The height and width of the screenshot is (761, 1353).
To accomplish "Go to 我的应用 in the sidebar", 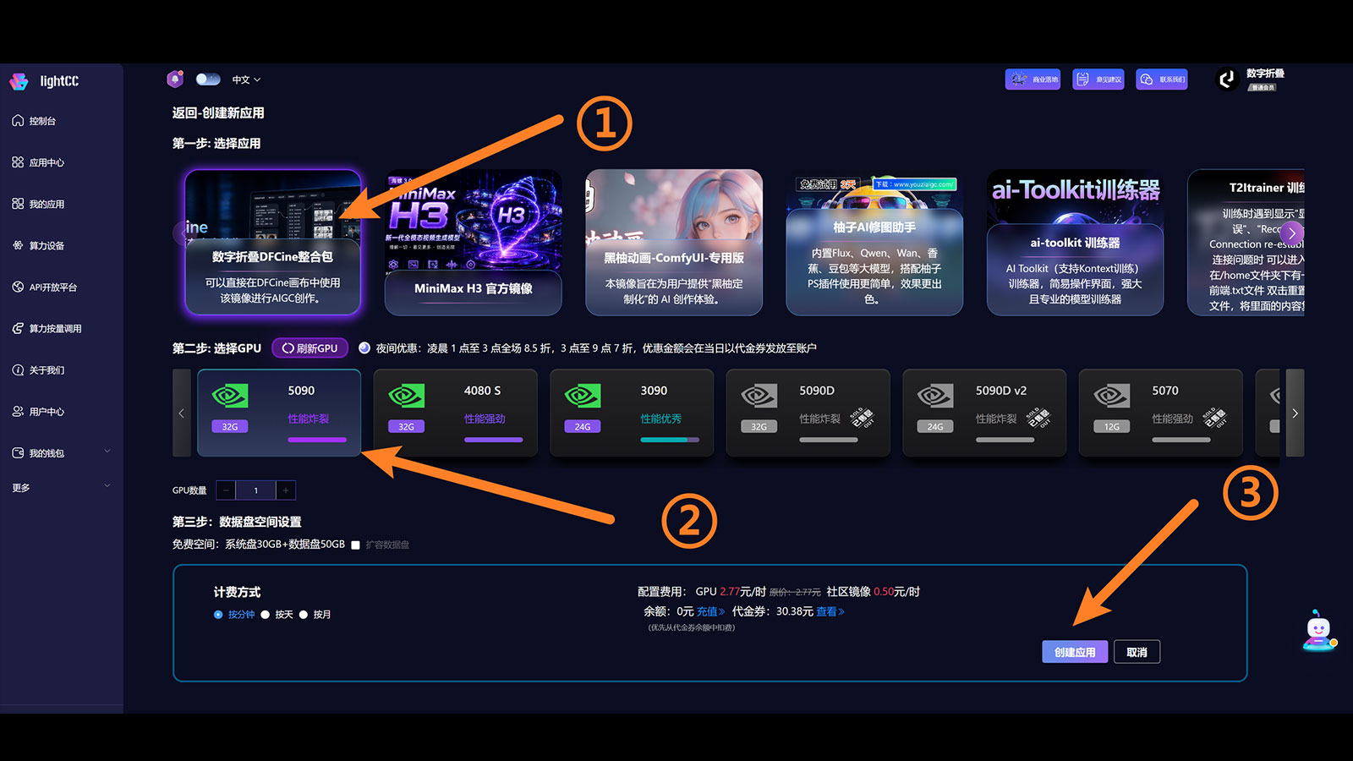I will tap(38, 204).
